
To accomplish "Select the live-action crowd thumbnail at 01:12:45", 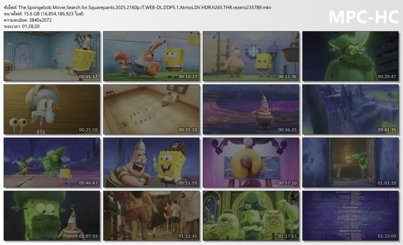I will (151, 215).
